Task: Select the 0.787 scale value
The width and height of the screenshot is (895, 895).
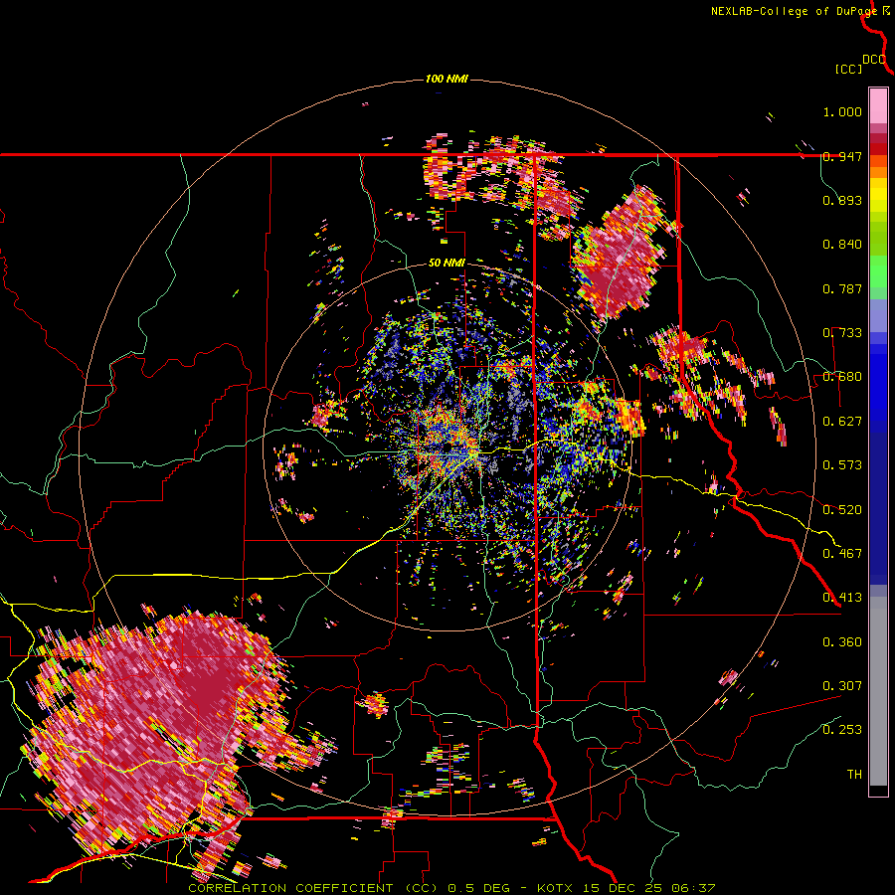Action: [842, 288]
